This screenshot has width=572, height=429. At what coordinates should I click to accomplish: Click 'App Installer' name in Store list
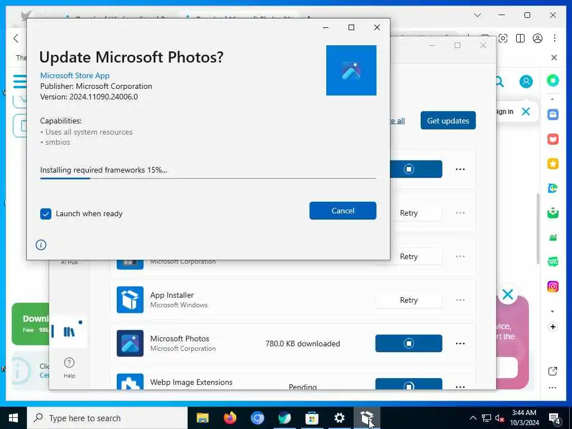pos(172,295)
